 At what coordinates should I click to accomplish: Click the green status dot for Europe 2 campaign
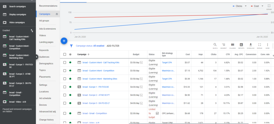click(70, 95)
